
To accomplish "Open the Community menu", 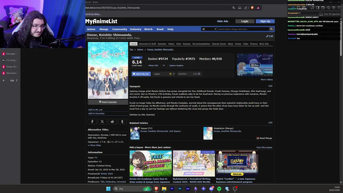I will (x=120, y=29).
